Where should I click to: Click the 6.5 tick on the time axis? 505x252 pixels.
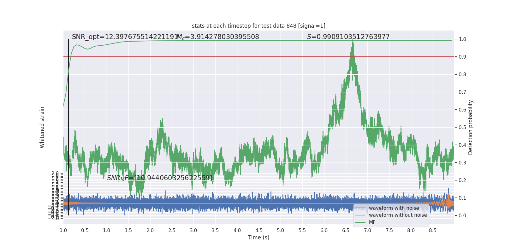346,231
